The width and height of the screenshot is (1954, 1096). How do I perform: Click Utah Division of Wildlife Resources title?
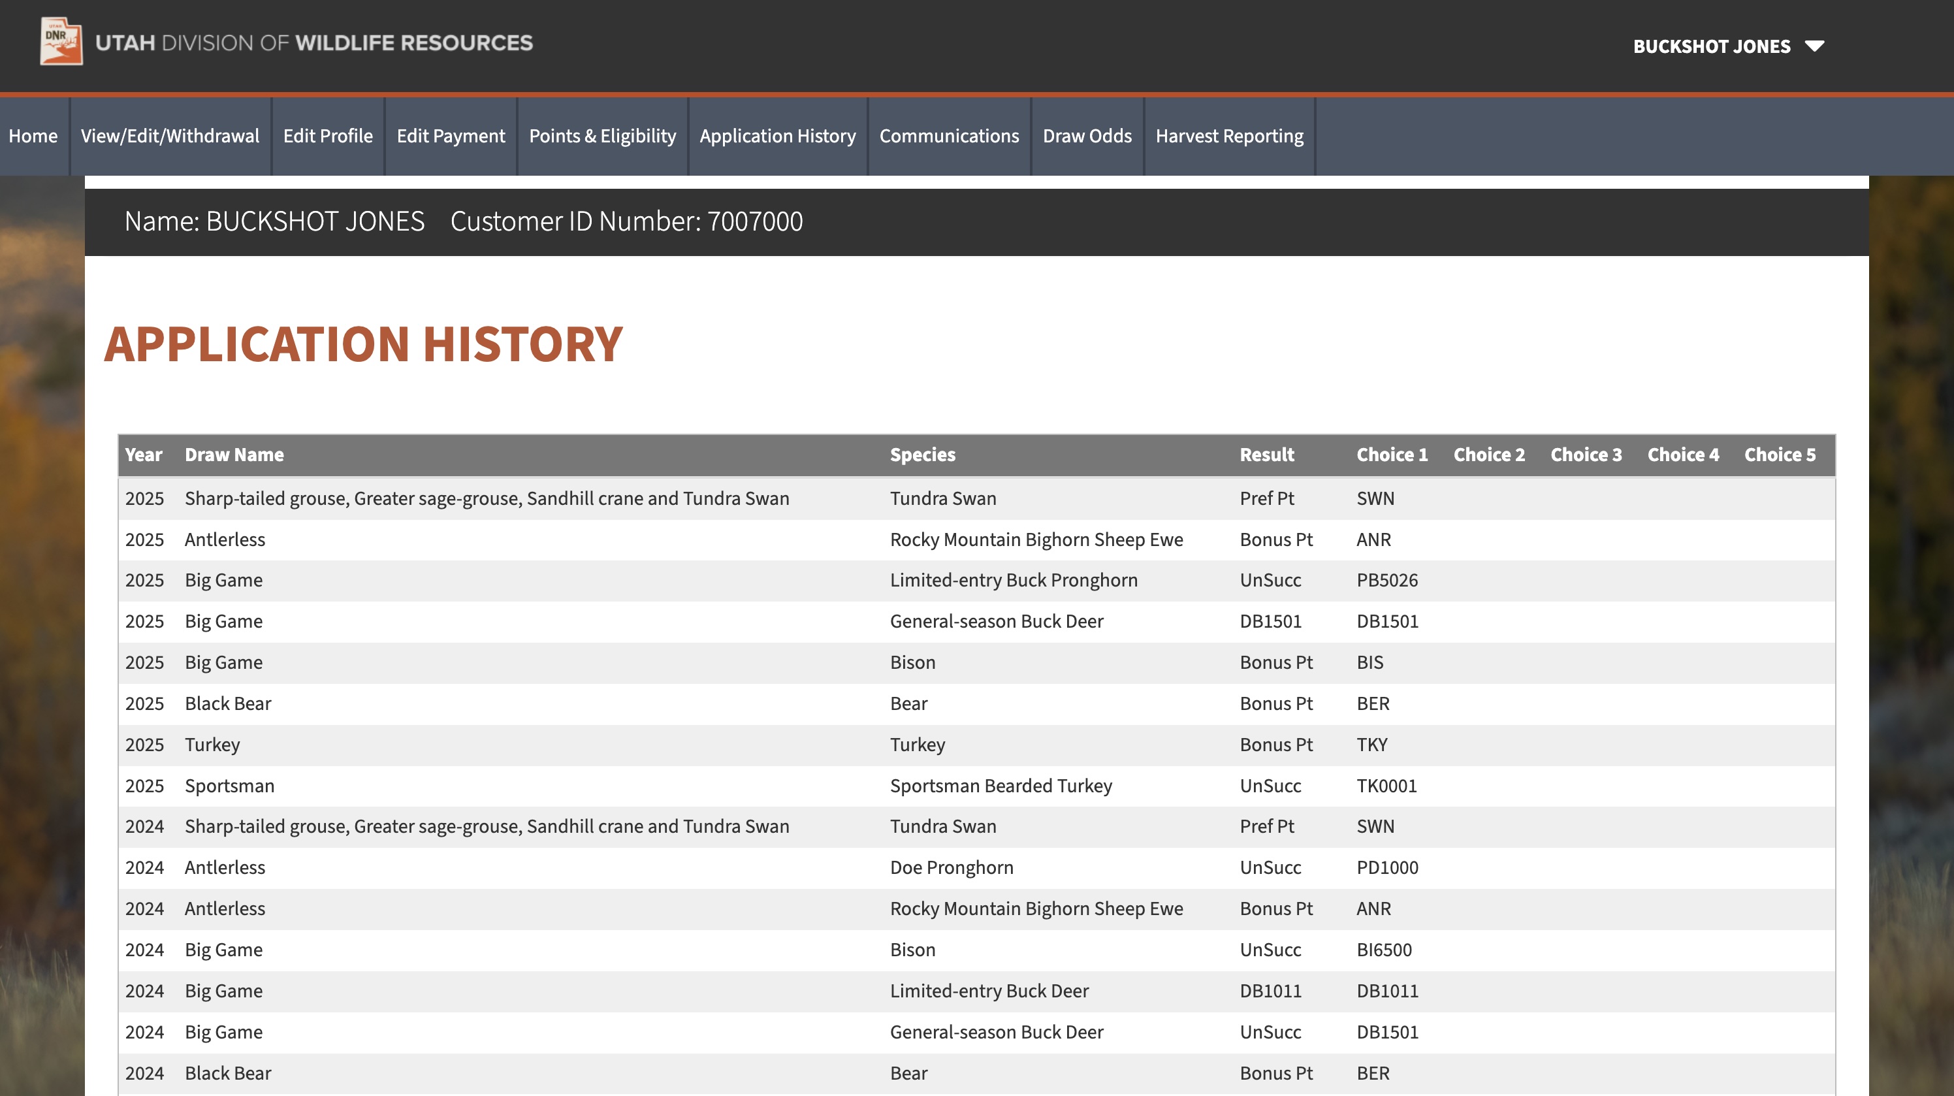(x=314, y=42)
